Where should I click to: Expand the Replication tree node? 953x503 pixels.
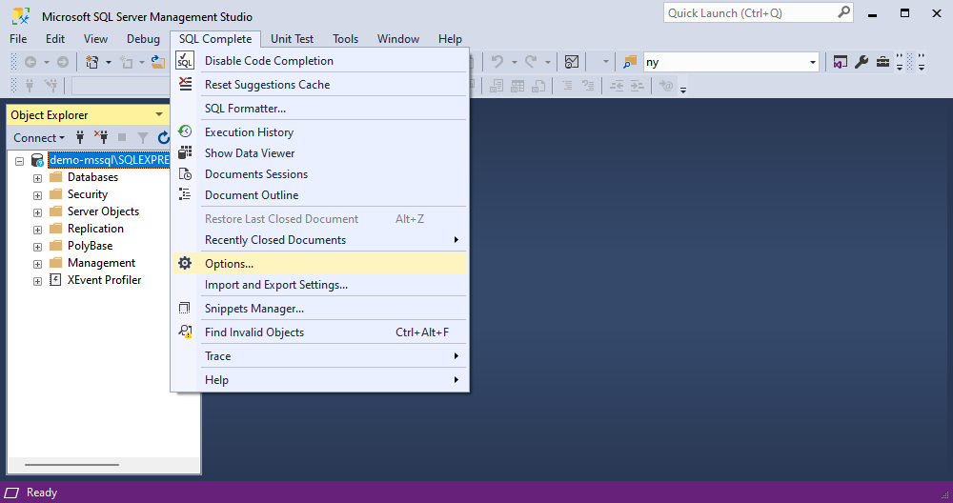coord(38,230)
